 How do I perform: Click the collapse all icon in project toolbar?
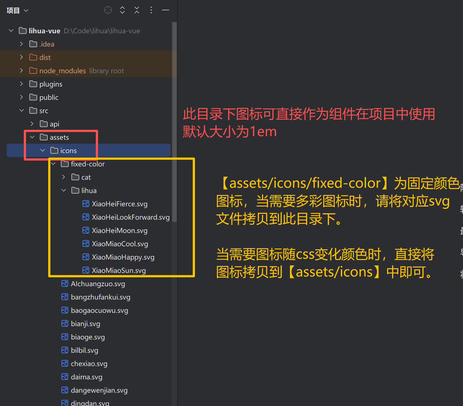pos(137,10)
